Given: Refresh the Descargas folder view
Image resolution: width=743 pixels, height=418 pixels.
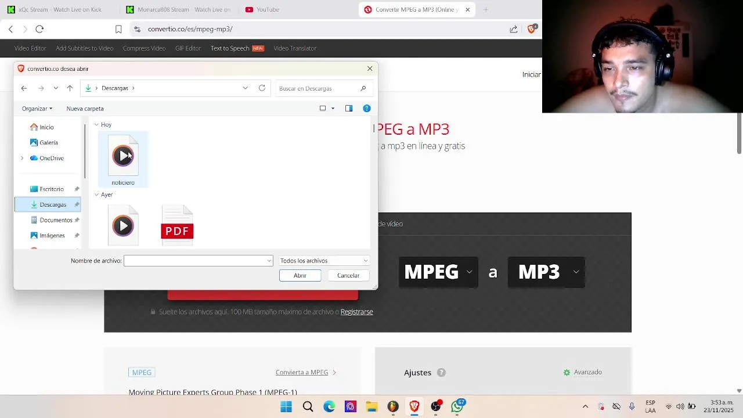Looking at the screenshot, I should coord(262,88).
